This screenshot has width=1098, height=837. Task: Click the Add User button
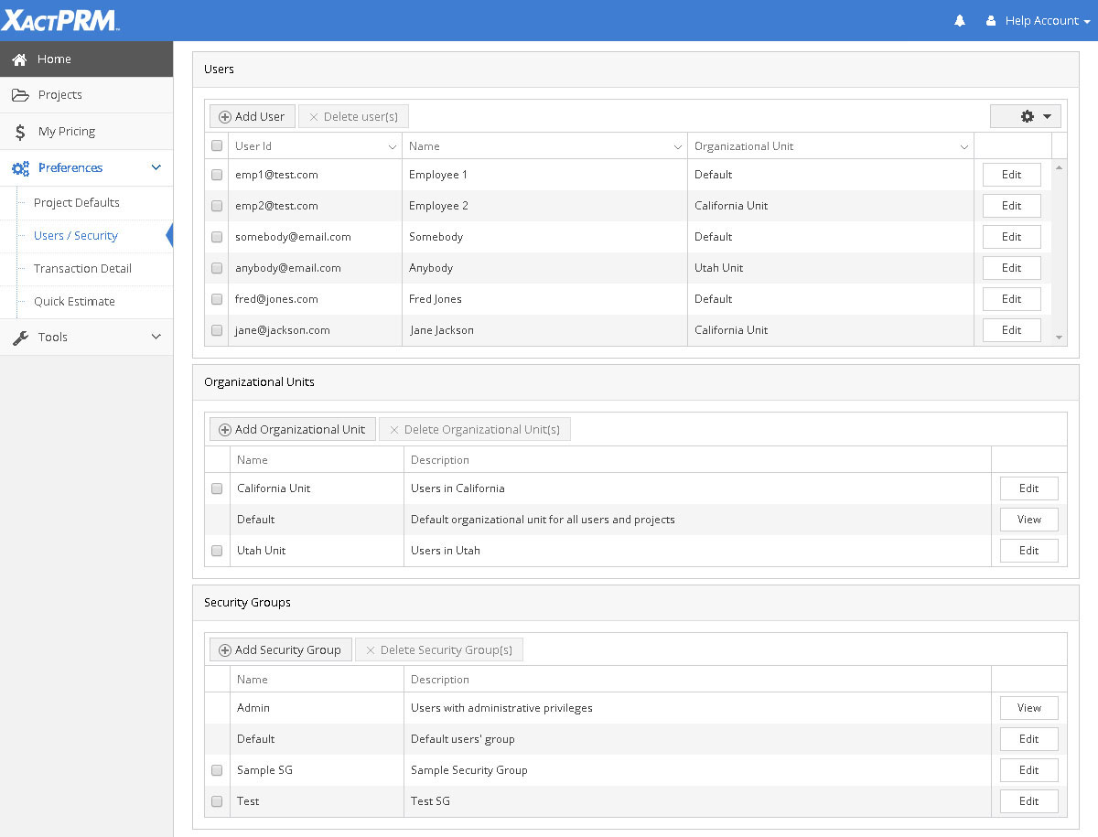pos(252,117)
